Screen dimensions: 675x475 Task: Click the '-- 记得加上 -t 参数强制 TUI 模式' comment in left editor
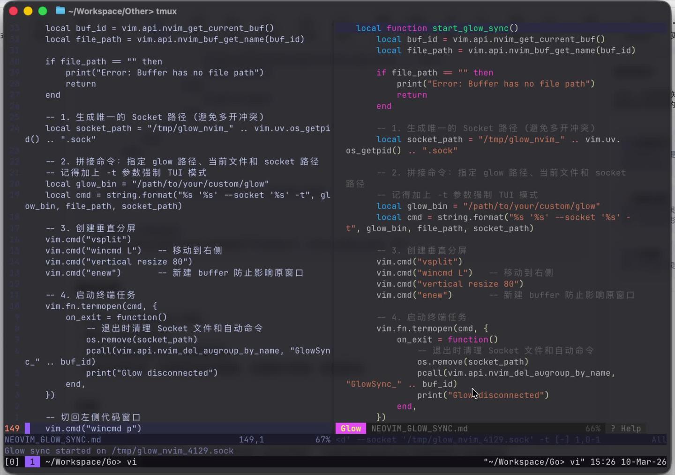coord(127,173)
